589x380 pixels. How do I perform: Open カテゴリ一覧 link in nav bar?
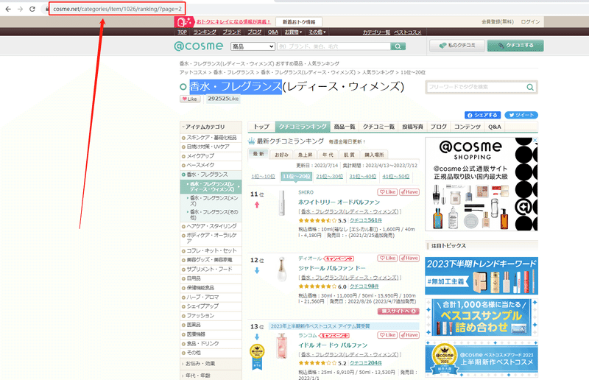pyautogui.click(x=376, y=32)
